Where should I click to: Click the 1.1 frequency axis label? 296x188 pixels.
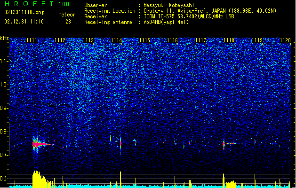tap(4, 61)
